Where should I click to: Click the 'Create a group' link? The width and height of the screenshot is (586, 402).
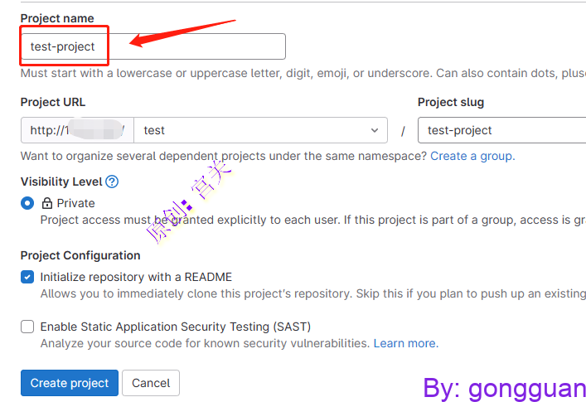pyautogui.click(x=472, y=156)
